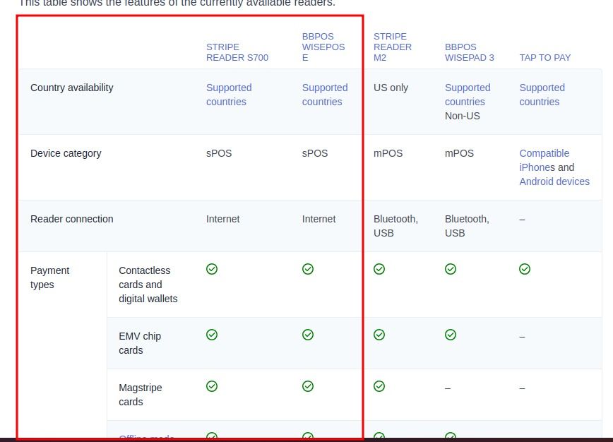Open Supported countries link under BBPOS WisePOS E
Image resolution: width=613 pixels, height=442 pixels.
coord(324,95)
